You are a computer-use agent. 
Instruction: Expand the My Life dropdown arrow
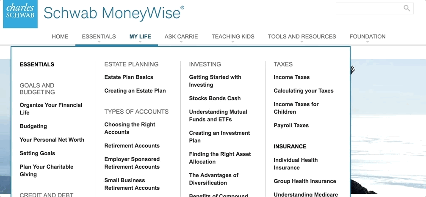click(x=140, y=42)
